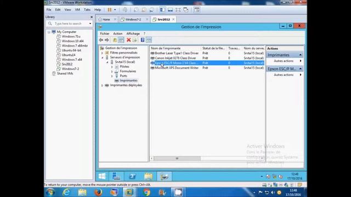Click the volume icon in the host system tray
Viewport: 351px width, 197px height.
click(x=273, y=192)
